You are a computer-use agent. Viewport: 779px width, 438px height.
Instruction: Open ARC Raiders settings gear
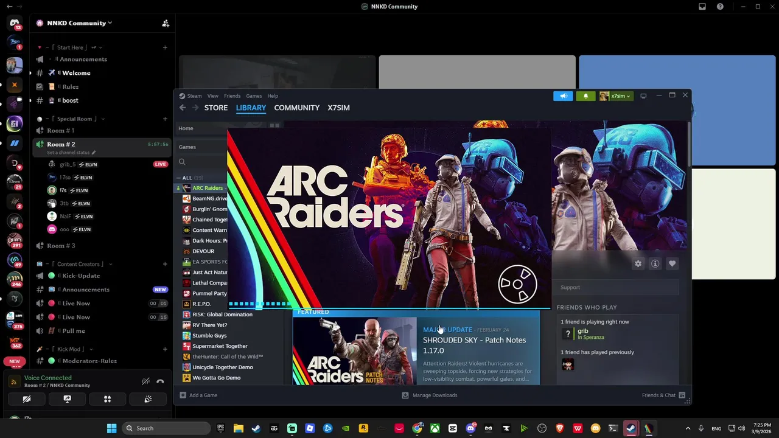pos(638,263)
